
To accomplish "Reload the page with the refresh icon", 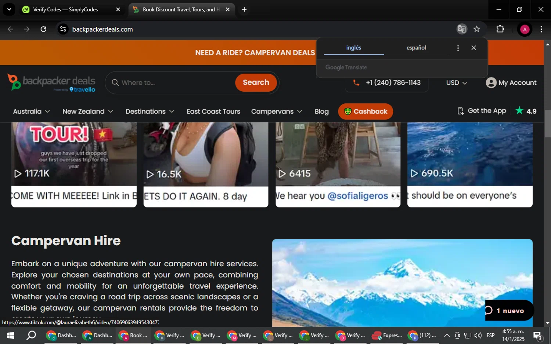I will click(x=43, y=29).
